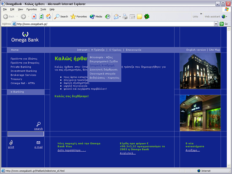The image size is (232, 174).
Task: Open the Mail dropdown arrow
Action: (x=120, y=17)
